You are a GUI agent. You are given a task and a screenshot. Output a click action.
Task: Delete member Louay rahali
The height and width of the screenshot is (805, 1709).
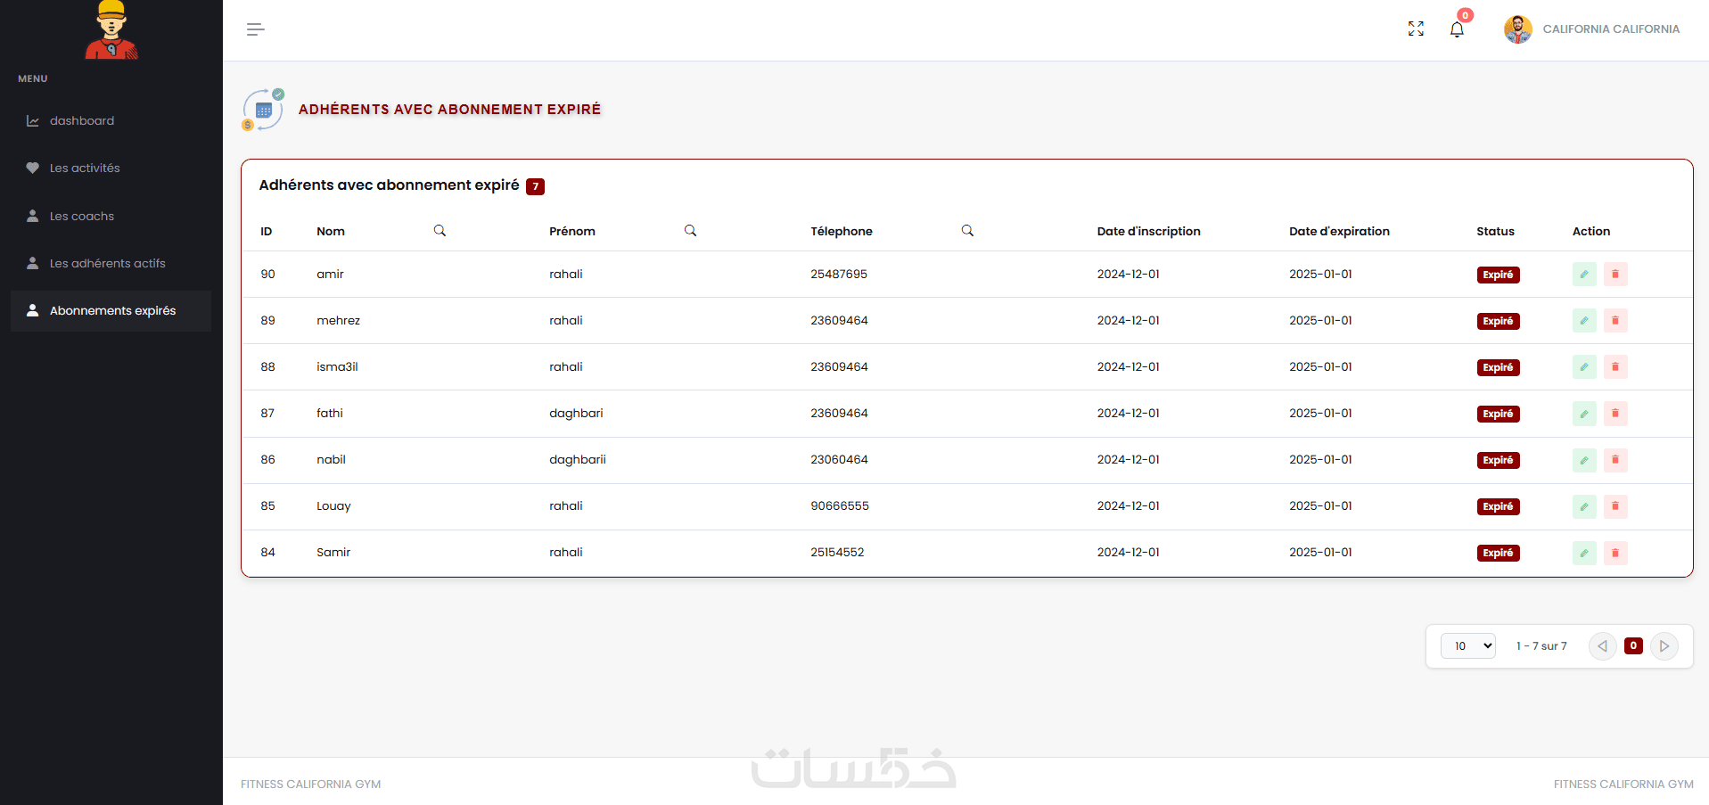[x=1615, y=506]
